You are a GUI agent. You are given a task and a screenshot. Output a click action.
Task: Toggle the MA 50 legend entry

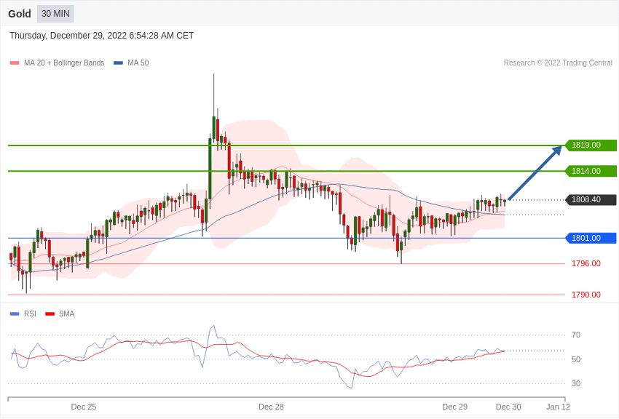(x=131, y=63)
